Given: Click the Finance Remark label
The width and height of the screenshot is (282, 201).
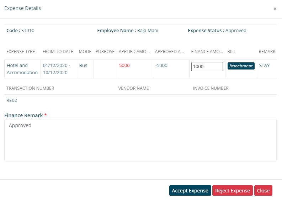Looking at the screenshot, I should [x=23, y=115].
